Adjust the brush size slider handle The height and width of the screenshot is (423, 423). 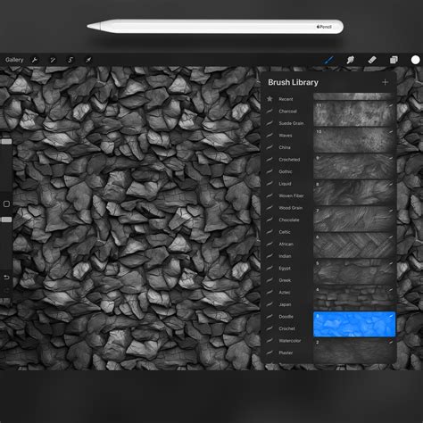point(6,141)
